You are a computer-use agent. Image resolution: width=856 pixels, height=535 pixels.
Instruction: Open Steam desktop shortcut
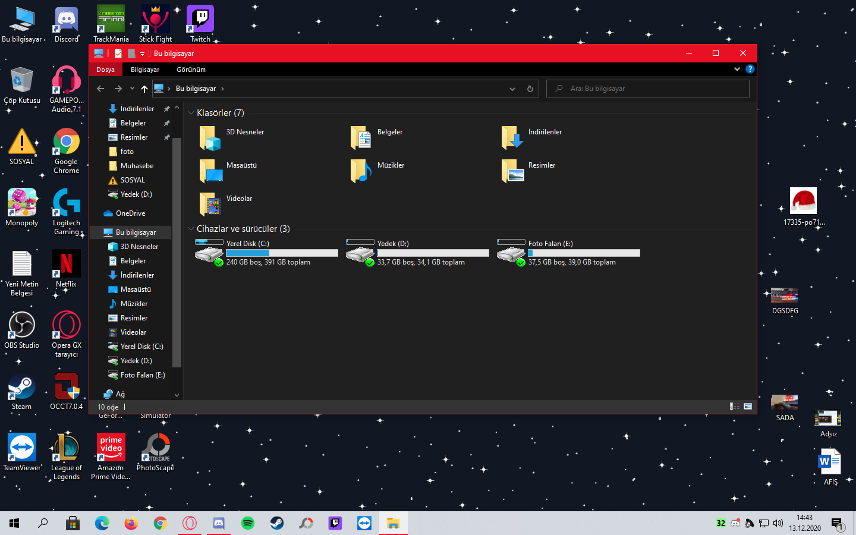coord(22,392)
